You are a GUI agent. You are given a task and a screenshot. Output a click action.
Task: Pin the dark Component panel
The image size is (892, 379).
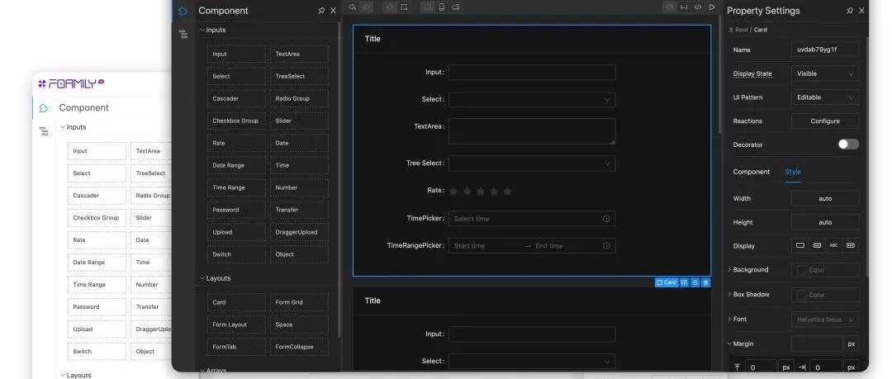[x=321, y=10]
